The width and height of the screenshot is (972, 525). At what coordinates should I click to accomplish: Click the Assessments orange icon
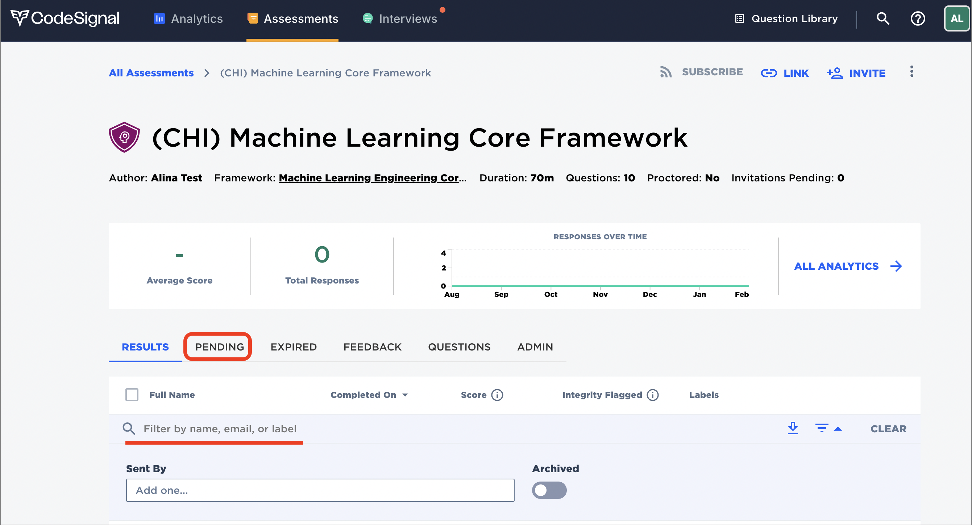click(253, 18)
